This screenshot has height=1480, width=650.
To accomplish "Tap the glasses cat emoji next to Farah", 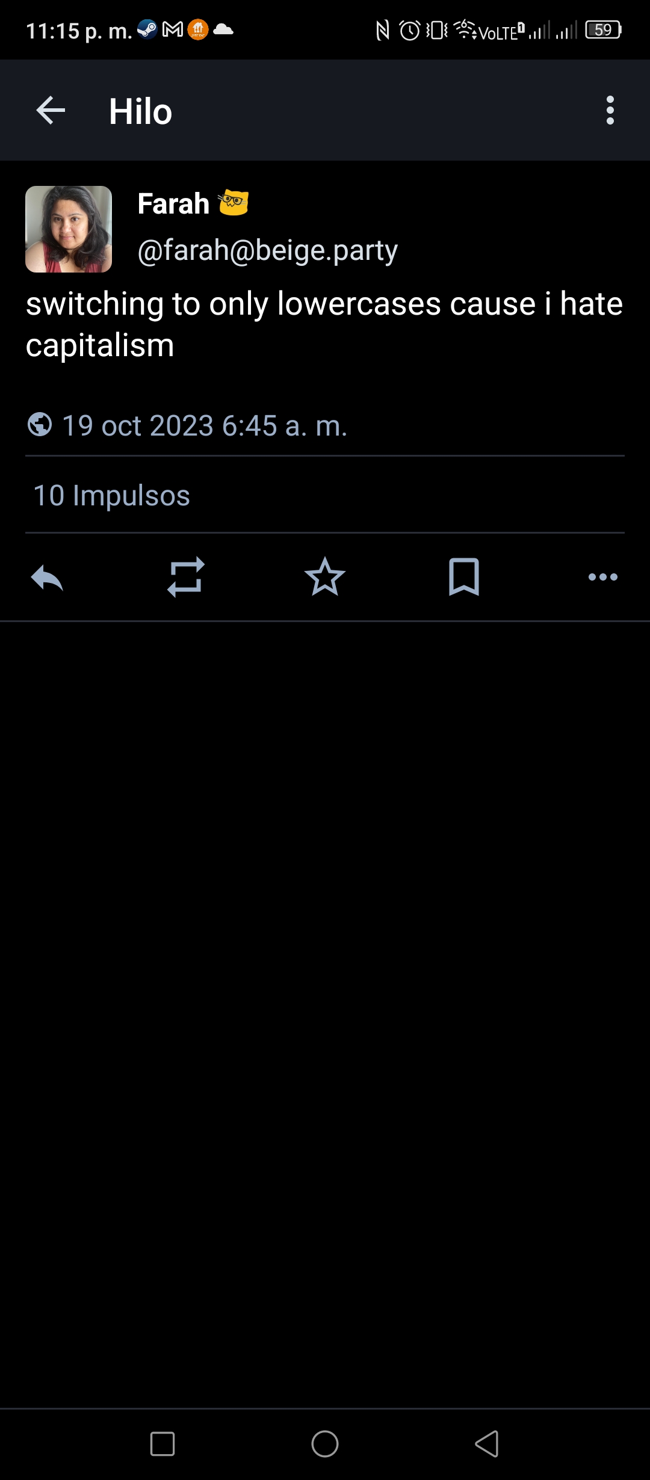I will [x=234, y=202].
